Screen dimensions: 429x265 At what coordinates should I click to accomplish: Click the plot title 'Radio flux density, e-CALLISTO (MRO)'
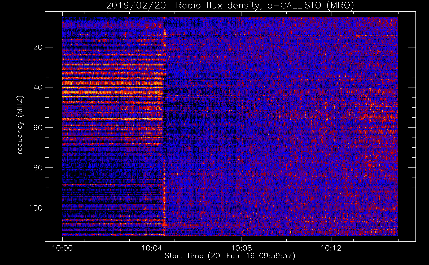pyautogui.click(x=265, y=5)
